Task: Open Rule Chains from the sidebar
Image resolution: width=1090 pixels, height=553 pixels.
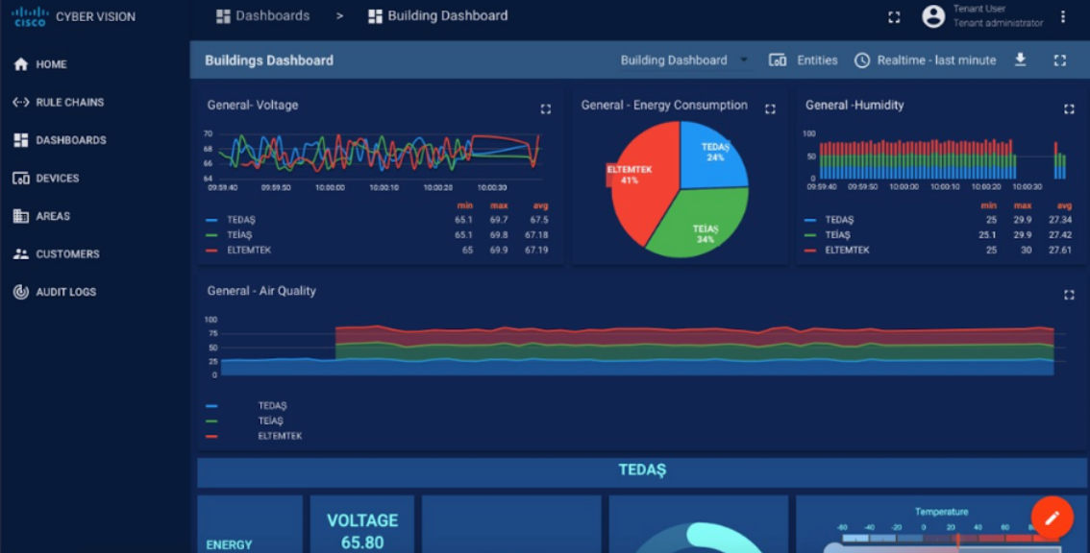Action: 69,103
